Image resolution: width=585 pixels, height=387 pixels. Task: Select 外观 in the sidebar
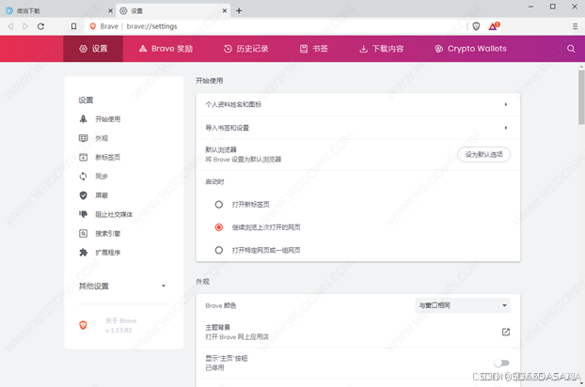point(94,138)
